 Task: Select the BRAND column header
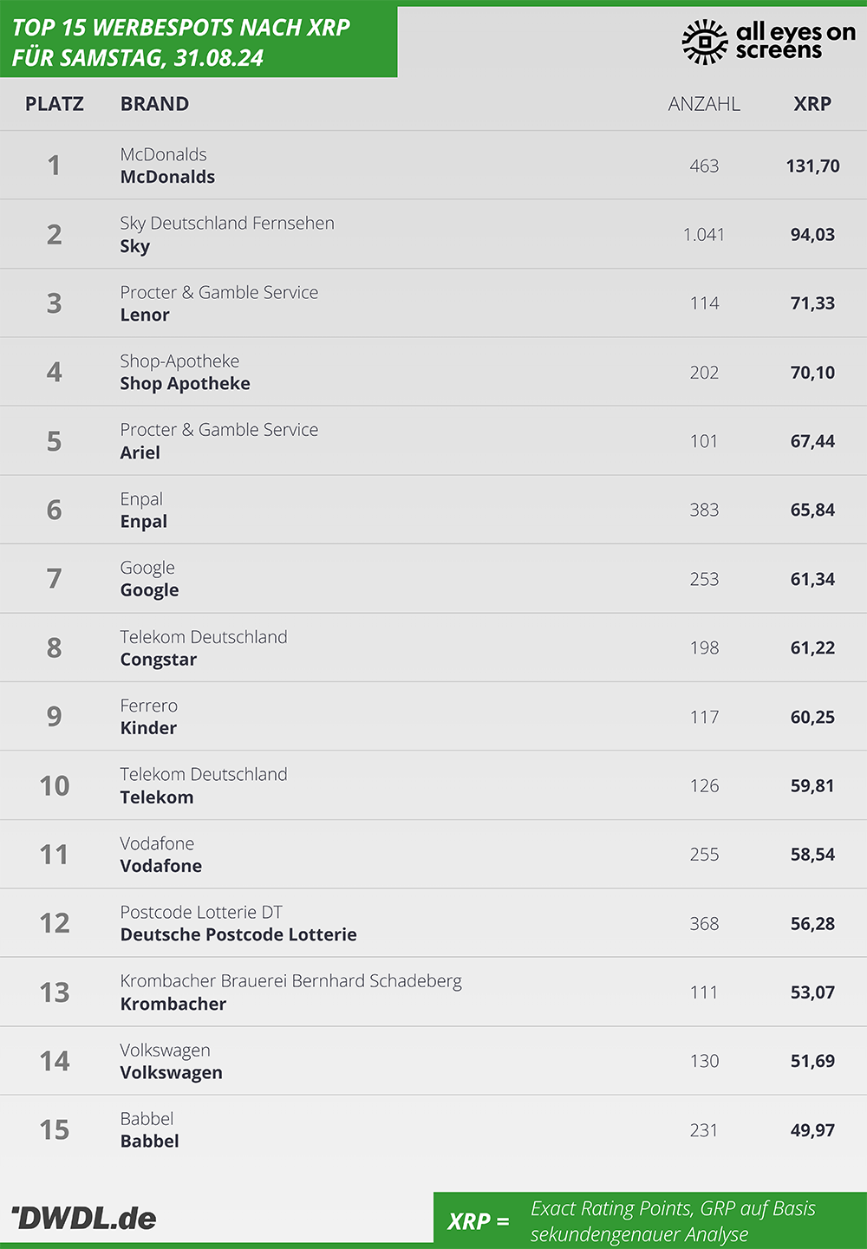coord(154,104)
